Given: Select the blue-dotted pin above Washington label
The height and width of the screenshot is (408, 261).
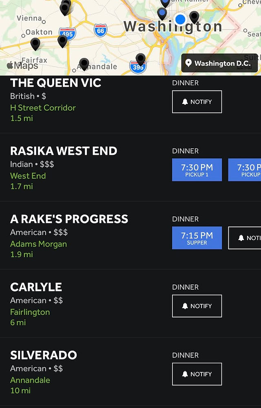Looking at the screenshot, I should click(x=162, y=13).
